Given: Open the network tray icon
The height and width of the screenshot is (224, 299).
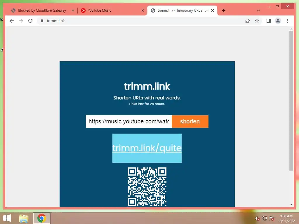Looking at the screenshot, I should pyautogui.click(x=265, y=218).
